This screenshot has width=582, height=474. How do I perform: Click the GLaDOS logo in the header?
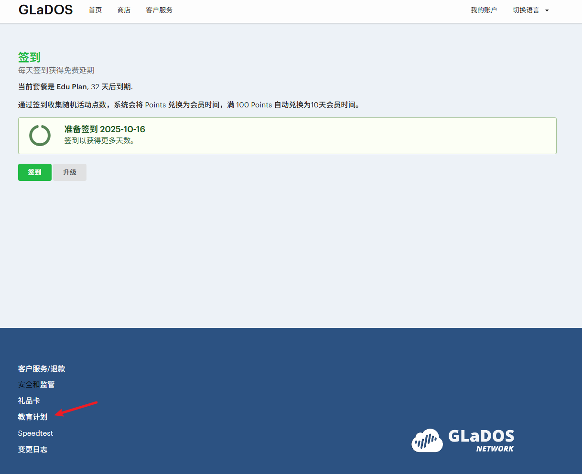point(45,10)
